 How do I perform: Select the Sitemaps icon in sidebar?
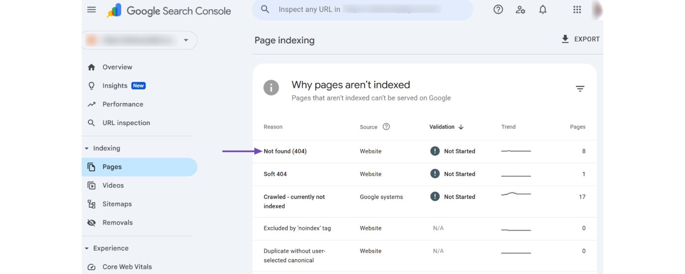click(91, 204)
